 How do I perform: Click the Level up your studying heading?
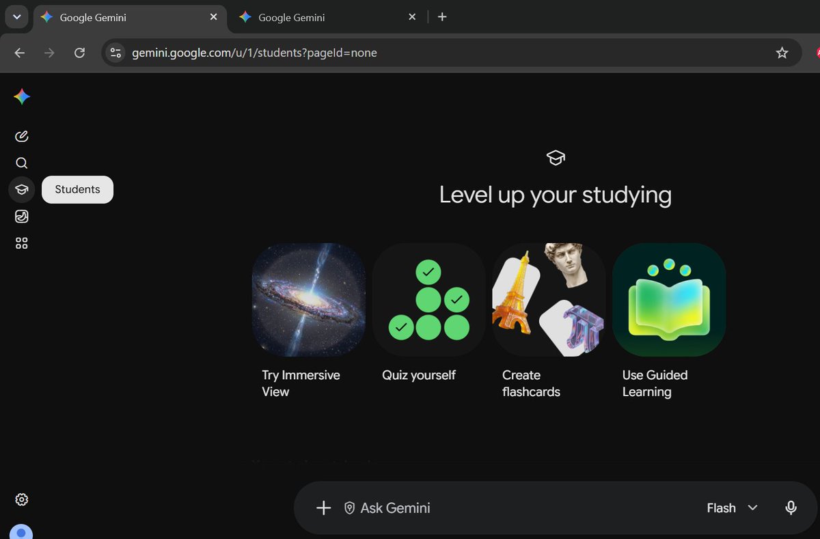click(x=556, y=195)
